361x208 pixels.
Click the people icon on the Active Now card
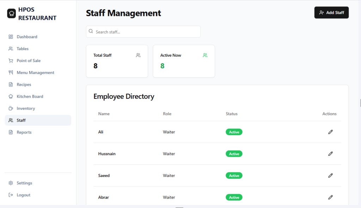pos(205,55)
